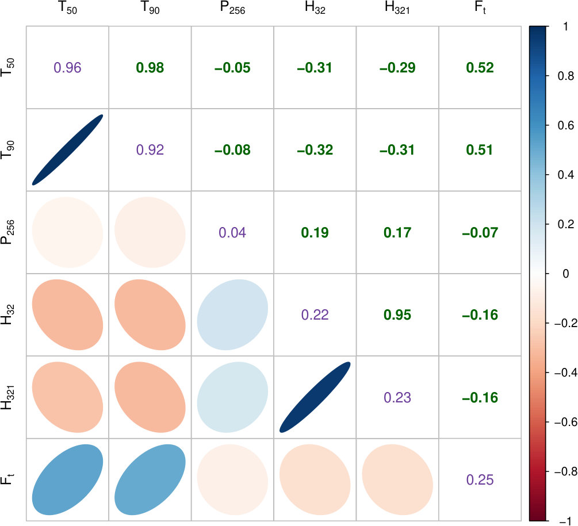Click the light blue H32 versus P256 ellipse
The height and width of the screenshot is (526, 578).
click(232, 314)
